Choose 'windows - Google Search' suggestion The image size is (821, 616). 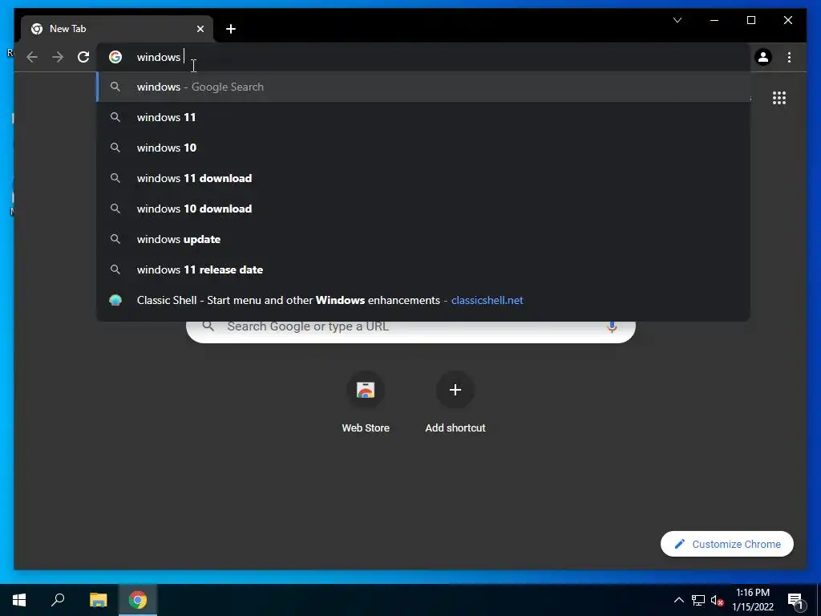[x=423, y=87]
